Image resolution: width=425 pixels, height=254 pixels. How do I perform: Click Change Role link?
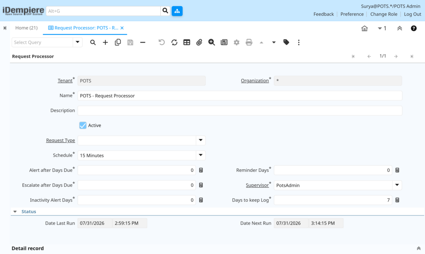[383, 14]
